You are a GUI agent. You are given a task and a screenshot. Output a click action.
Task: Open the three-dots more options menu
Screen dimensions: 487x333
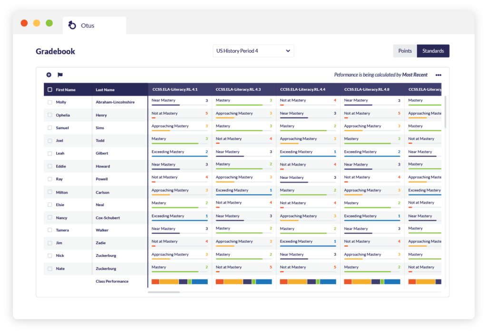[x=438, y=75]
